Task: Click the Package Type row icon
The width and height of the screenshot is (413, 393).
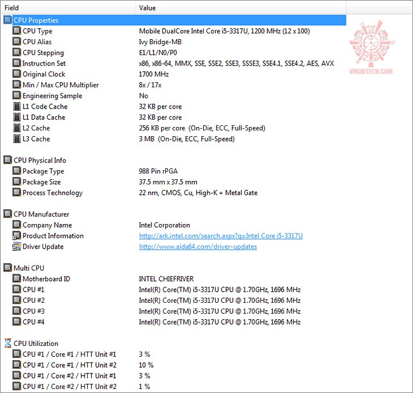Action: (x=17, y=171)
